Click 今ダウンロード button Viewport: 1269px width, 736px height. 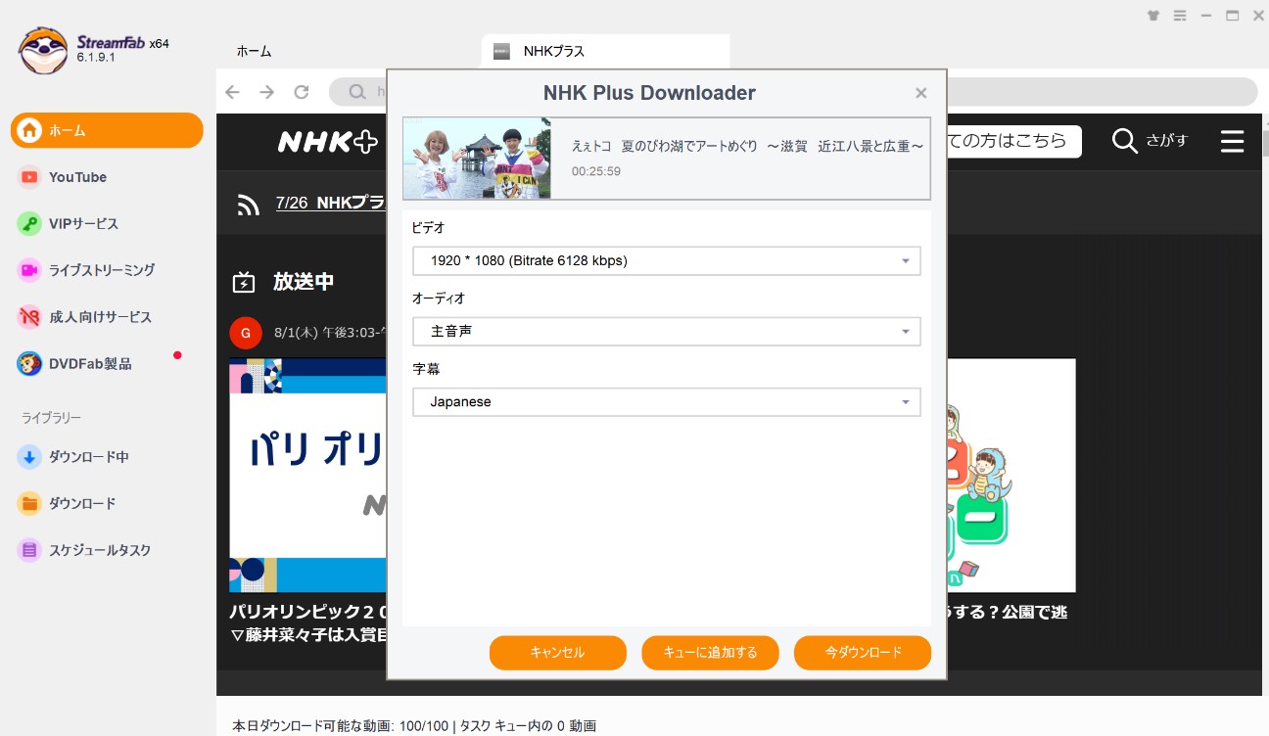pyautogui.click(x=863, y=653)
